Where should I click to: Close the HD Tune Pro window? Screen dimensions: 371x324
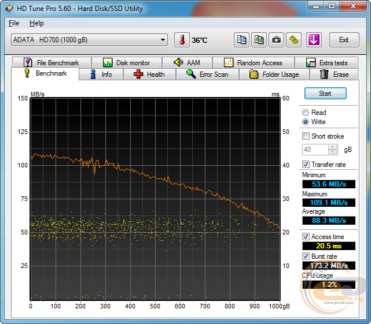pyautogui.click(x=354, y=6)
